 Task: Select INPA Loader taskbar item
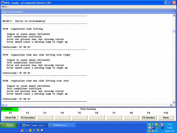[x=34, y=125]
